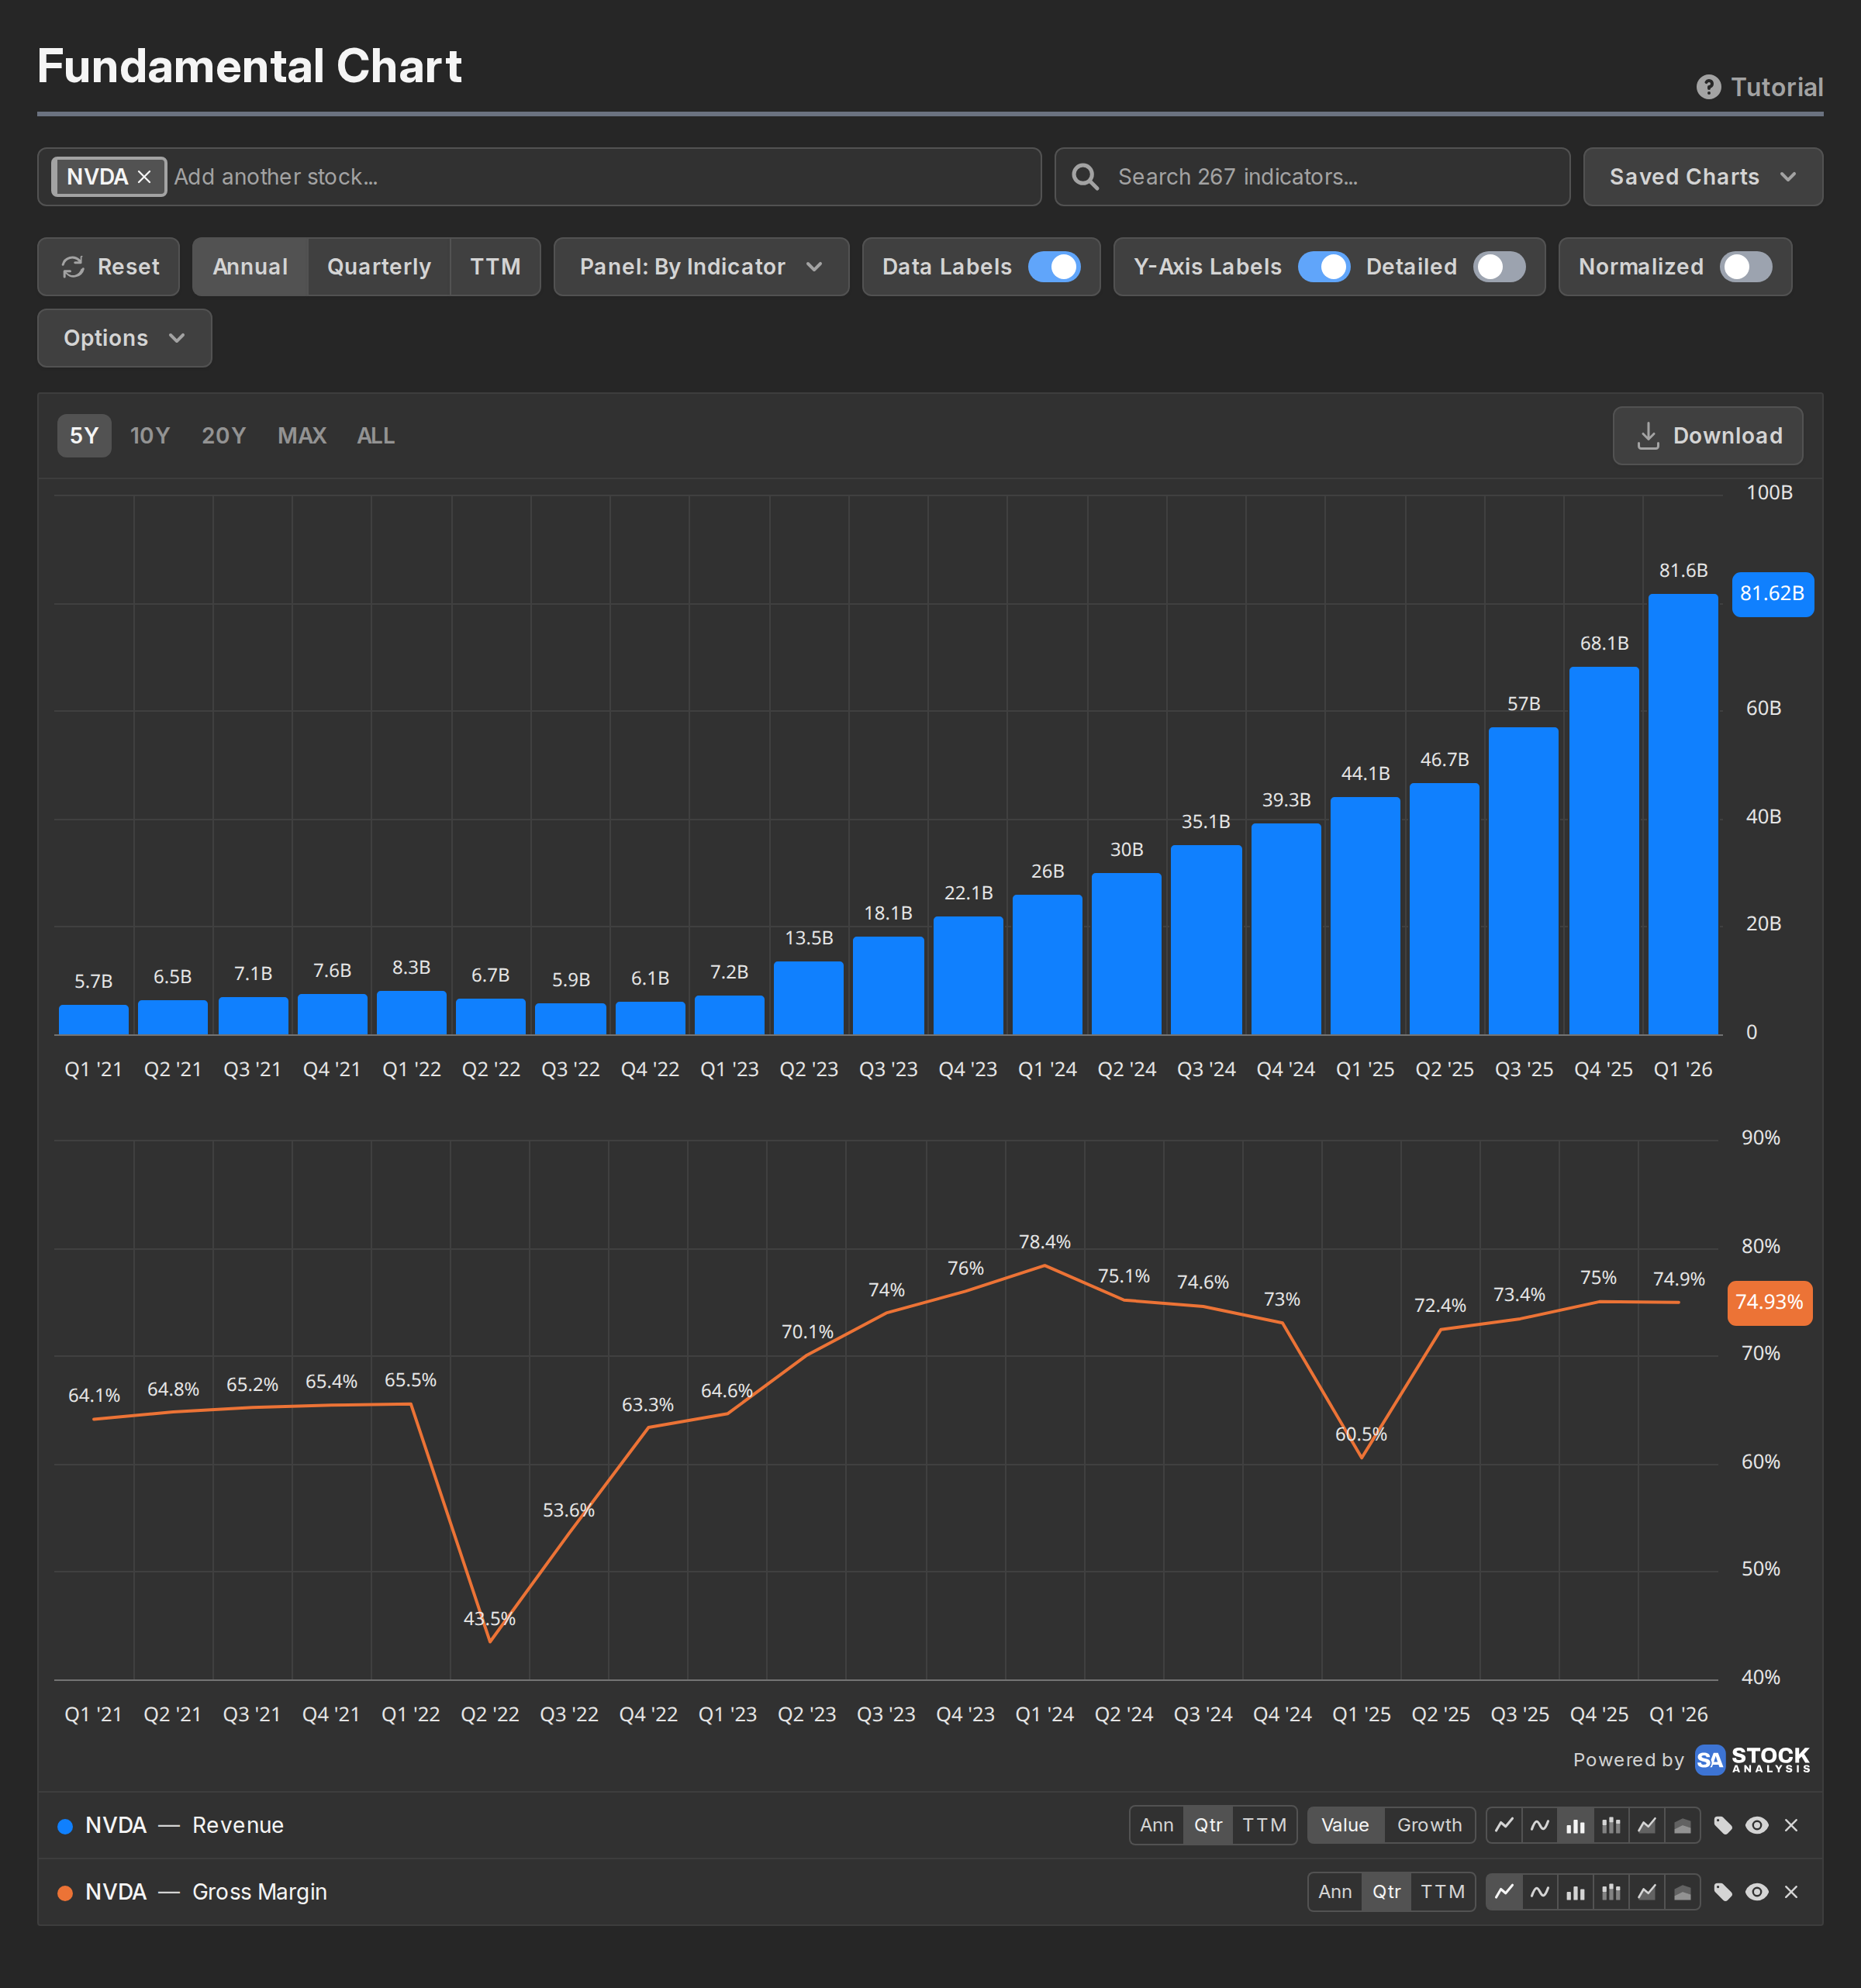Enable the Normalized toggle
1861x1988 pixels.
pyautogui.click(x=1746, y=267)
